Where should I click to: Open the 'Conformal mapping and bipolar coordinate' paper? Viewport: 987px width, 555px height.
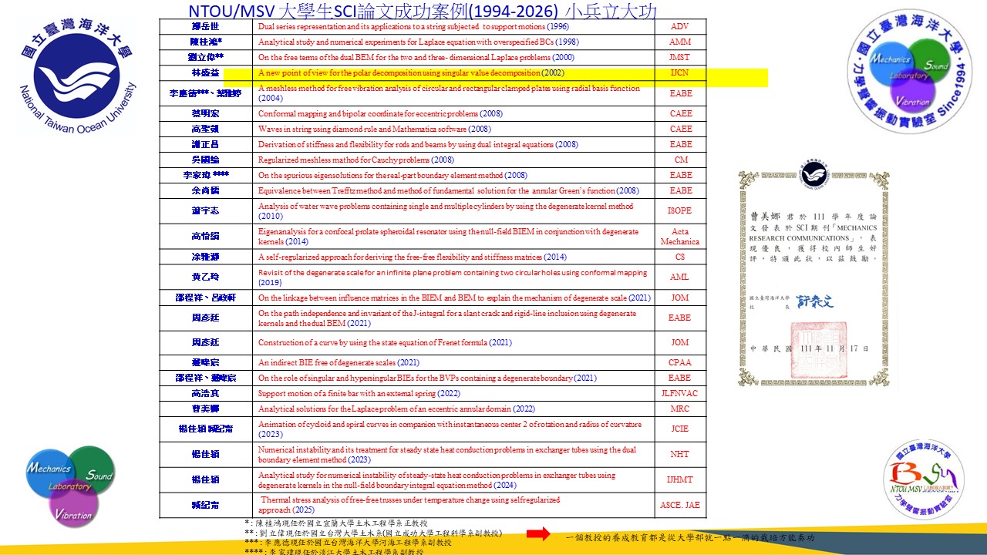379,113
